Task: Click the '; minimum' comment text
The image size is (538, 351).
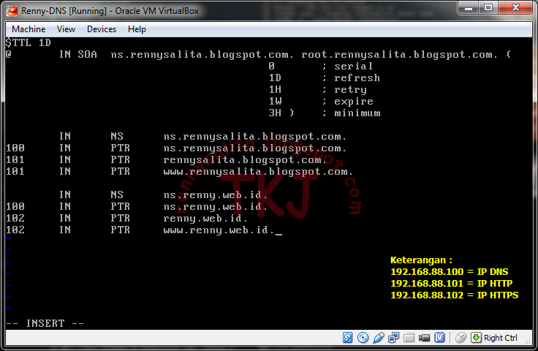Action: coord(351,113)
